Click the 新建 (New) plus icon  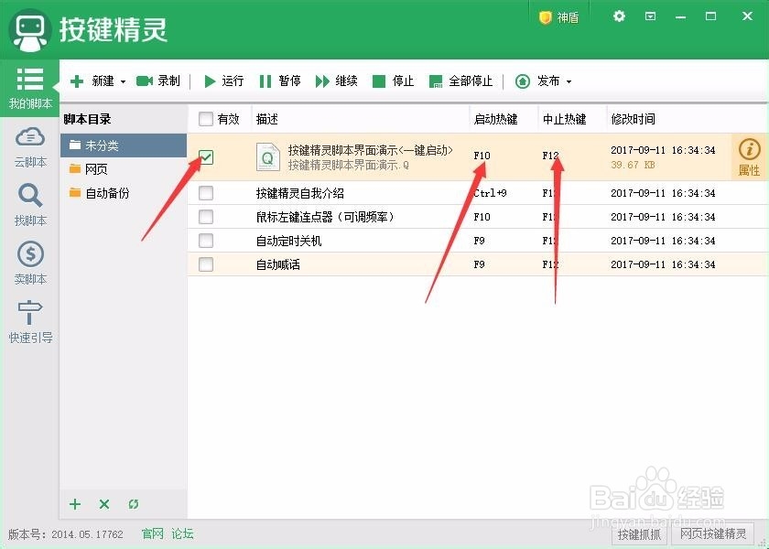click(x=77, y=81)
